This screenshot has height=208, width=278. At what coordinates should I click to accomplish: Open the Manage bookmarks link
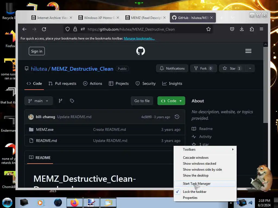pyautogui.click(x=139, y=38)
